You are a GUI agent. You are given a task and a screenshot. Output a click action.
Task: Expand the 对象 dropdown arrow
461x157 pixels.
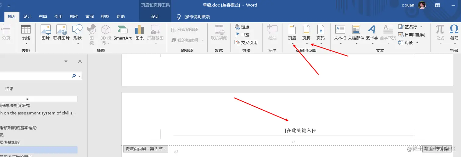pos(417,43)
